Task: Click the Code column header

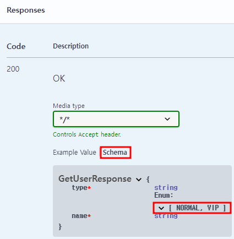Action: click(x=16, y=46)
